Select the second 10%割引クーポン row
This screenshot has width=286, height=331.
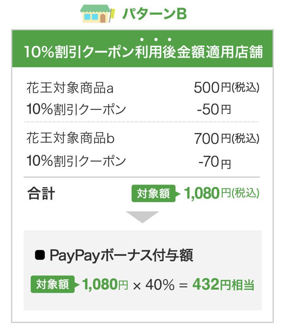pos(142,161)
